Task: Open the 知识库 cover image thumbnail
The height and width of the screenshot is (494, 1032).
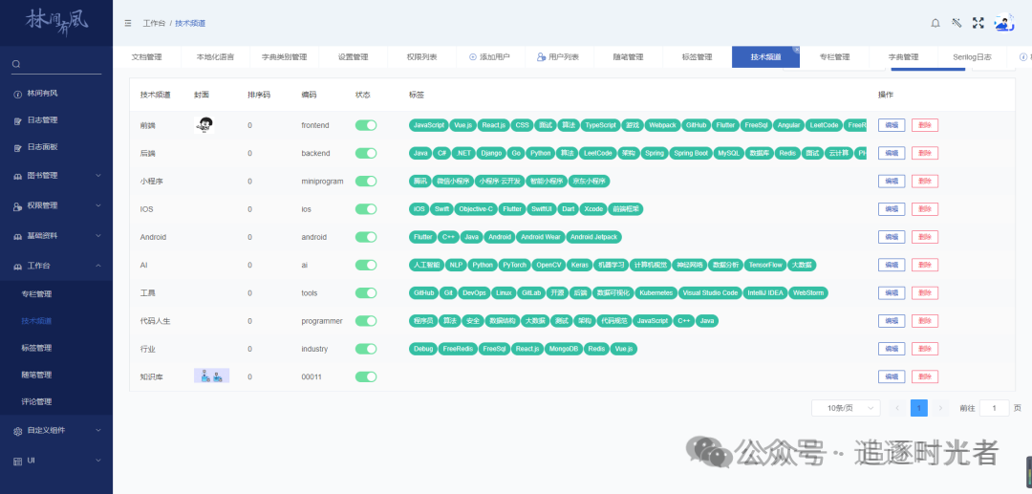Action: coord(211,376)
